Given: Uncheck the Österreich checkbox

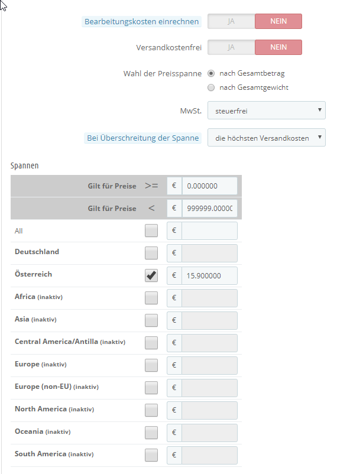Looking at the screenshot, I should point(151,275).
